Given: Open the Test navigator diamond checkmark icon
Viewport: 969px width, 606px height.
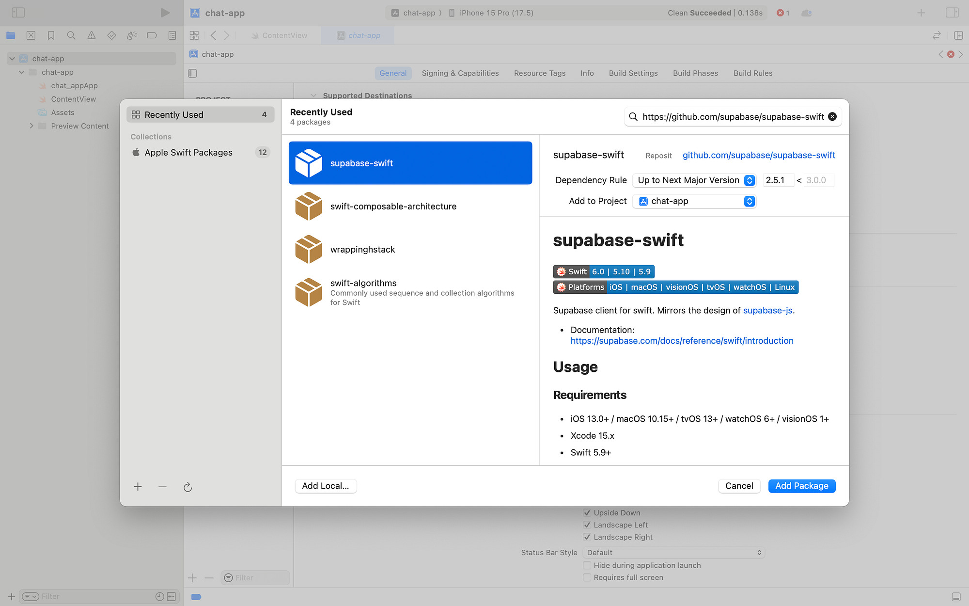Looking at the screenshot, I should (111, 35).
